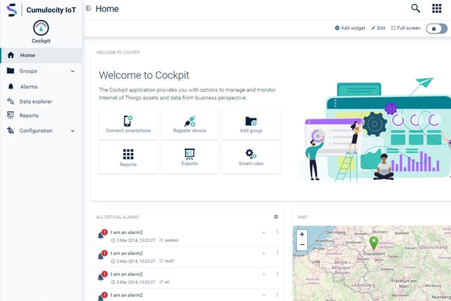
Task: Click the ALL CRITICAL ALARMS widget title
Action: coord(117,217)
